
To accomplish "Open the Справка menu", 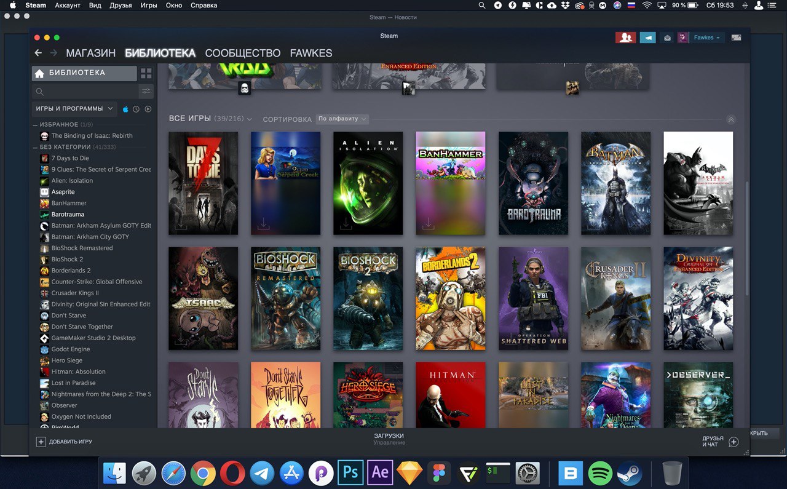I will pos(204,5).
